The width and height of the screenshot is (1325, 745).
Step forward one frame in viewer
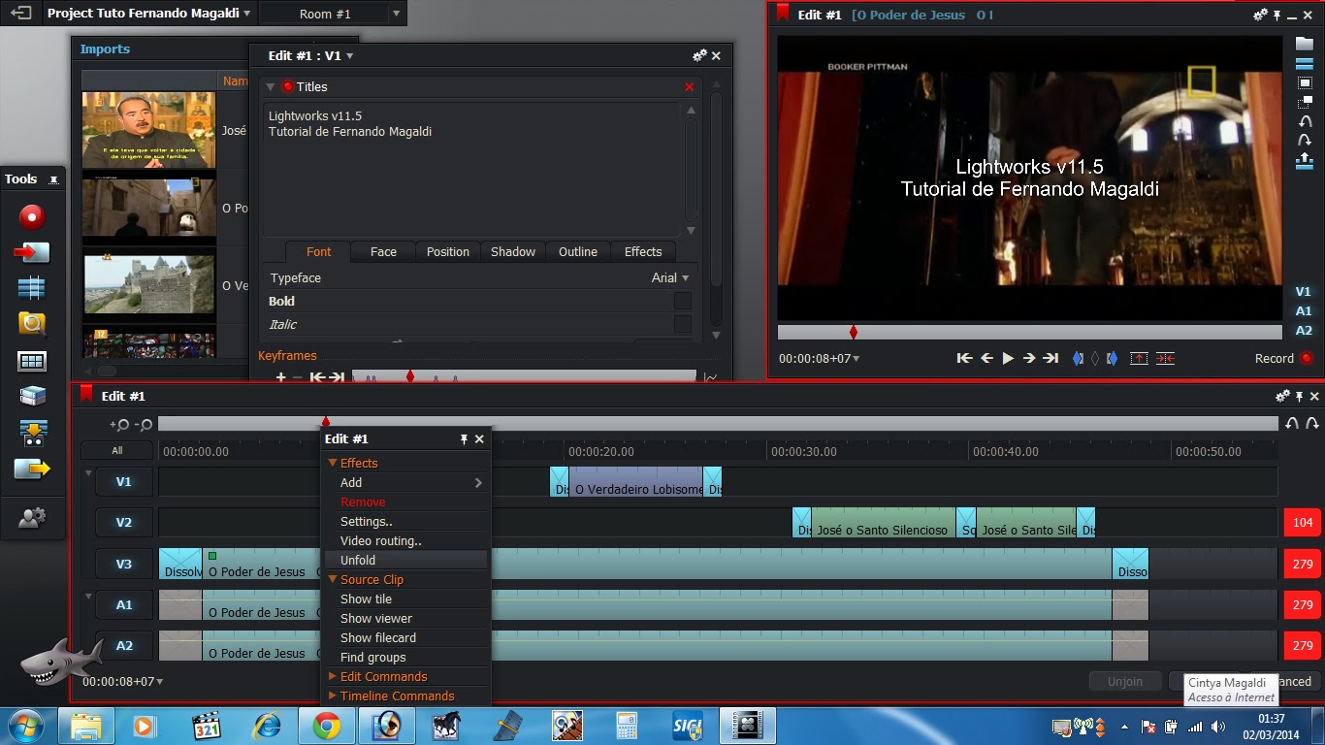point(1029,358)
